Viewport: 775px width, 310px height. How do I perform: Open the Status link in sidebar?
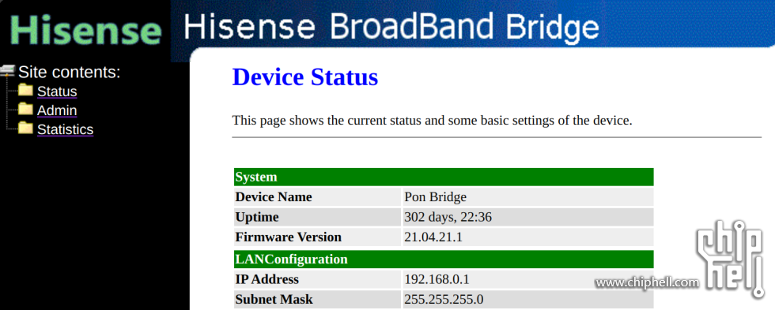point(57,92)
